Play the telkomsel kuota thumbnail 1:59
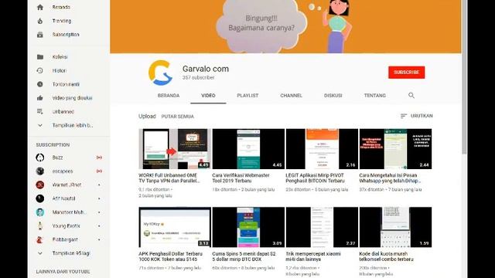The height and width of the screenshot is (278, 495). pos(395,227)
